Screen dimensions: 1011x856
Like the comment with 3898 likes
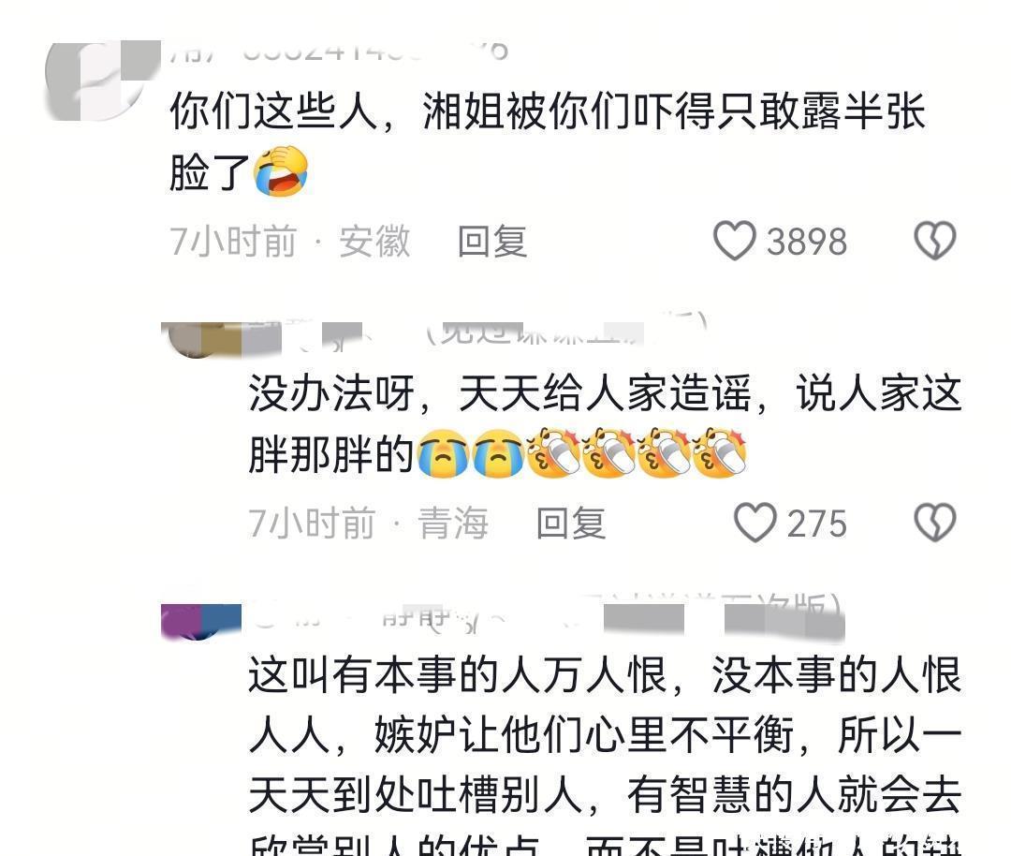(735, 241)
